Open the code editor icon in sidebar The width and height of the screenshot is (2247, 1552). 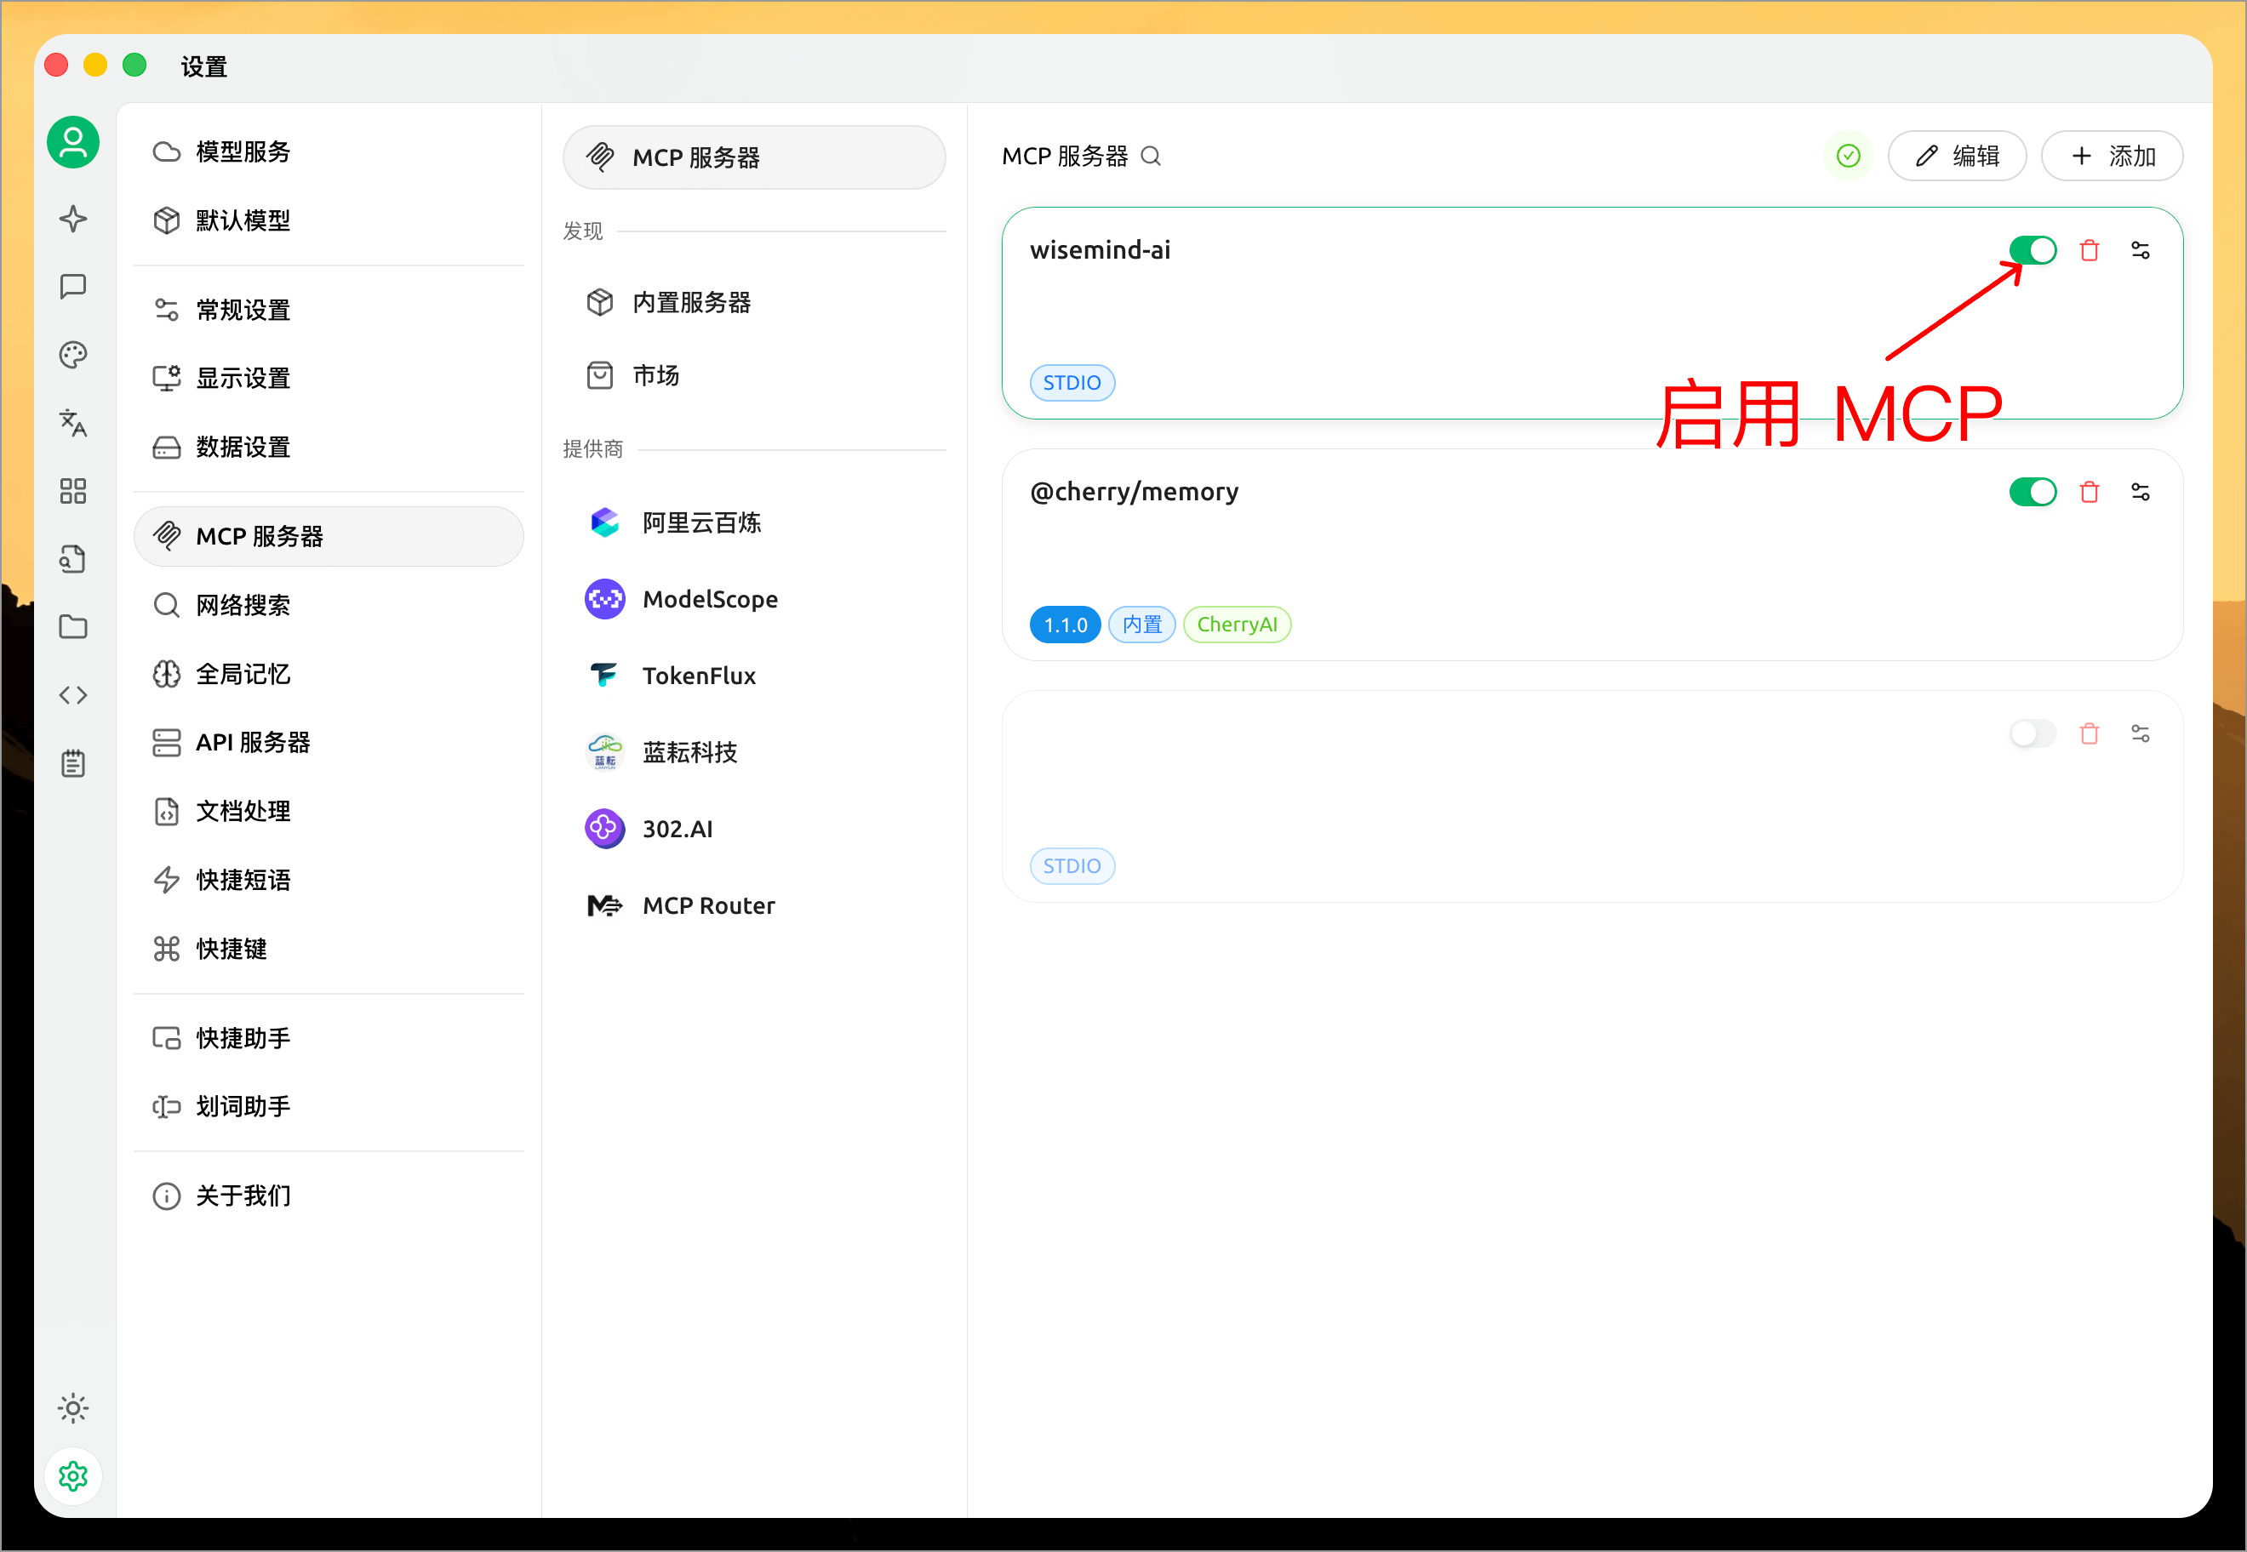pyautogui.click(x=72, y=694)
